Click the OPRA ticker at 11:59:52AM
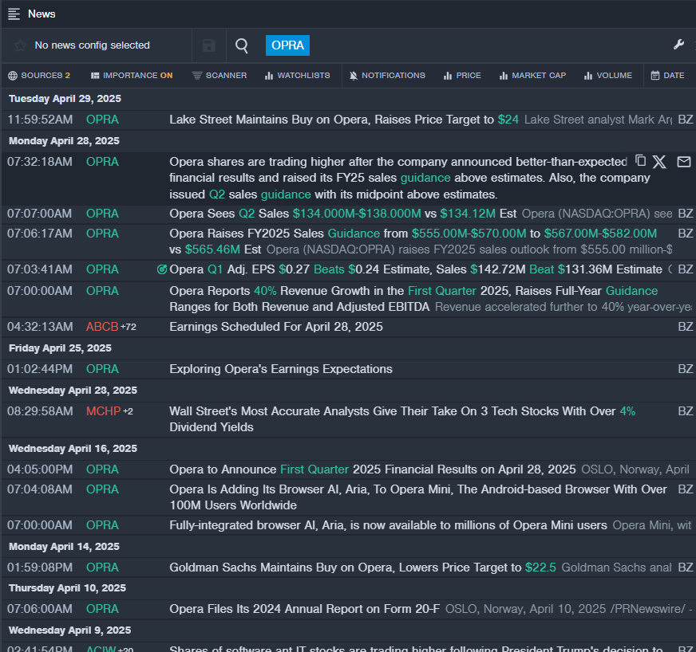The image size is (696, 652). click(x=102, y=120)
